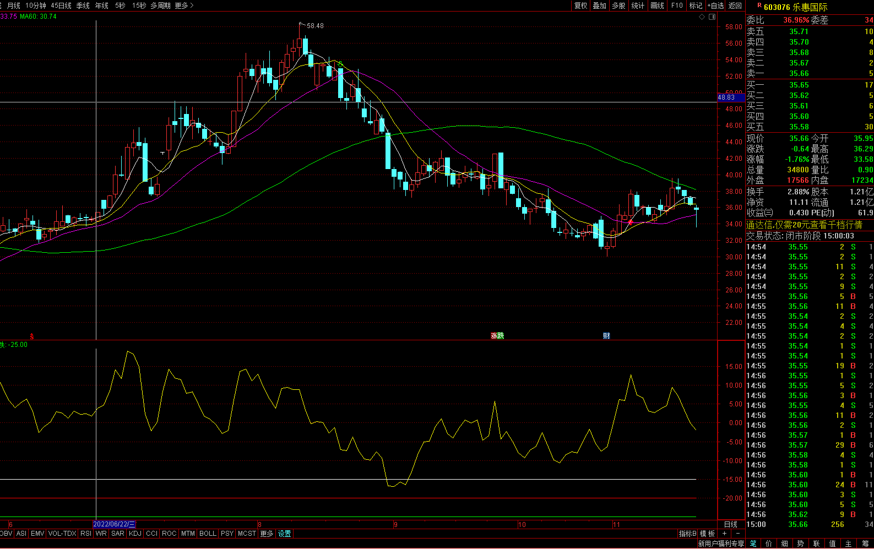Click the 标记 mark button
The image size is (874, 549).
[x=696, y=6]
